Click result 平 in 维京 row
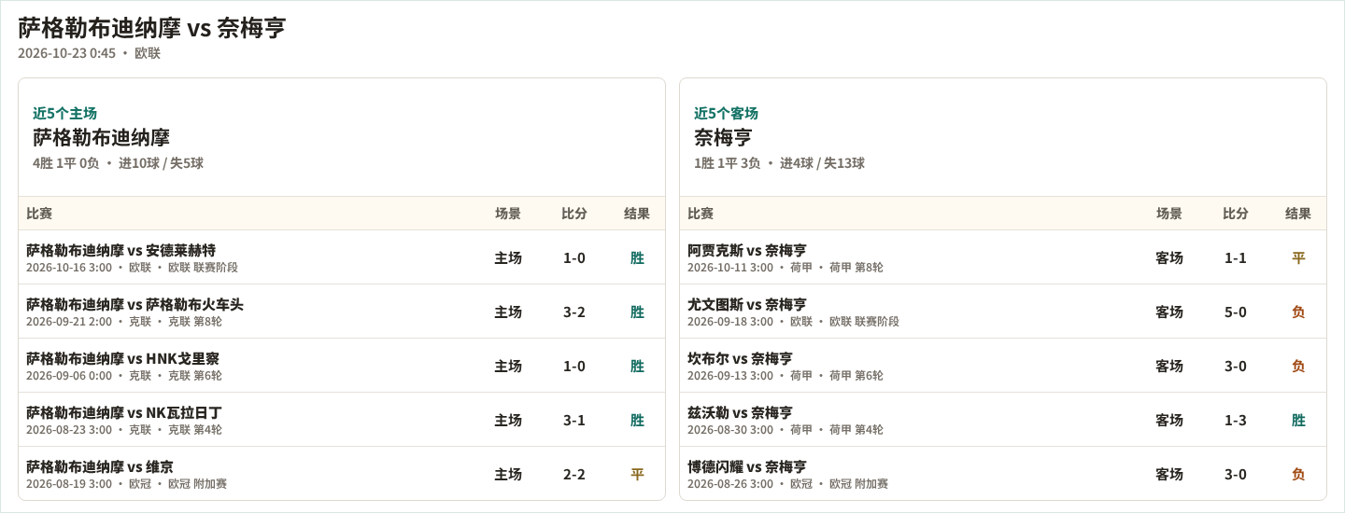This screenshot has width=1345, height=513. 637,474
